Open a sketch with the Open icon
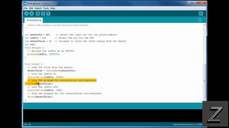Screen dimensions: 229x128 click(43, 14)
